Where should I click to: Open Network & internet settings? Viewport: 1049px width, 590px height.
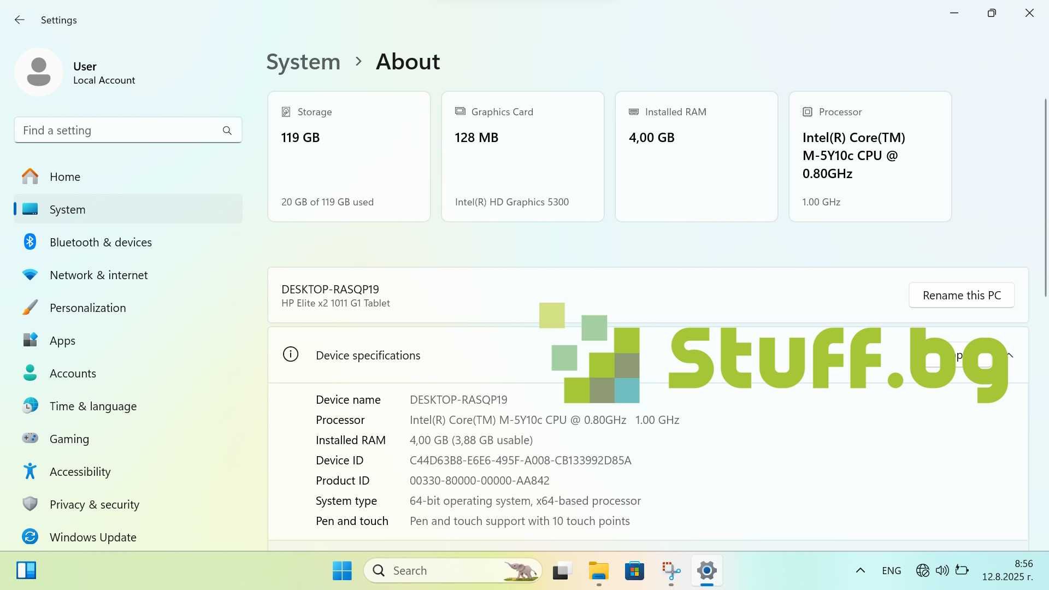[x=128, y=275]
